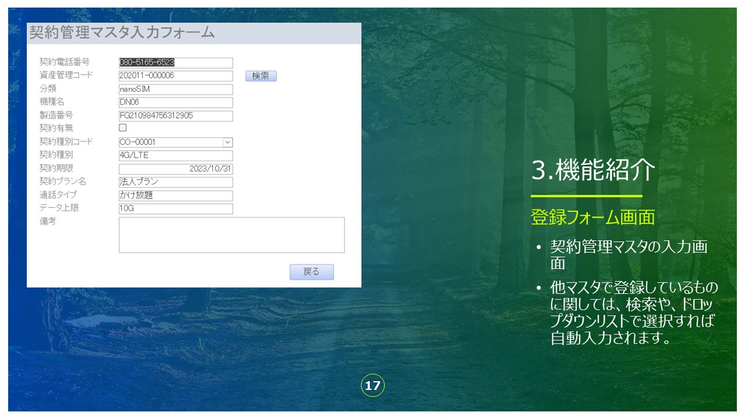Click the 検索 search button
This screenshot has width=745, height=419.
click(x=261, y=76)
